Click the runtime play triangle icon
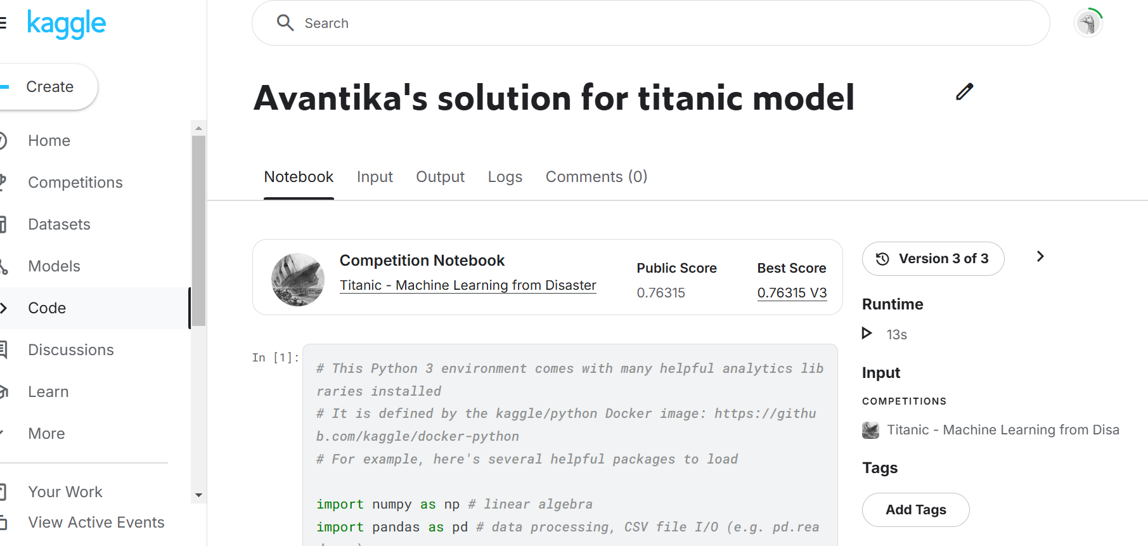 point(867,333)
